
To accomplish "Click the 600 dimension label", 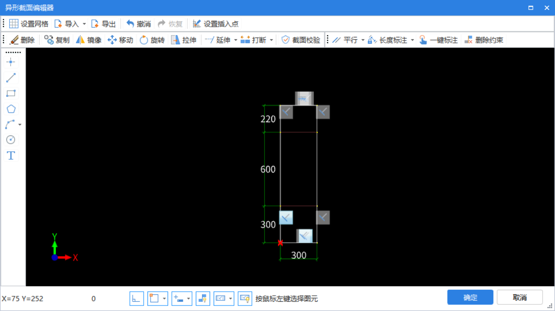I will (268, 170).
